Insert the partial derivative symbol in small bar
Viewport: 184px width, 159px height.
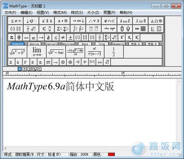(48, 38)
